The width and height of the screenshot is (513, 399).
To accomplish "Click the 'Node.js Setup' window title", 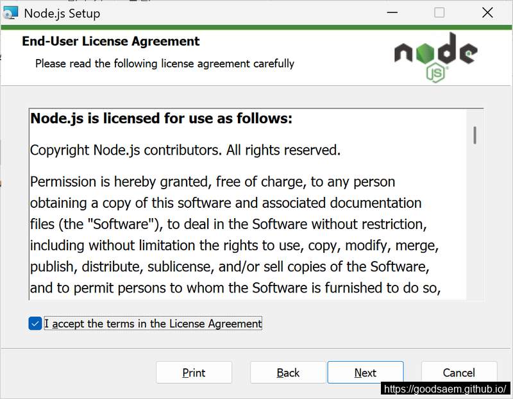I will click(x=62, y=13).
